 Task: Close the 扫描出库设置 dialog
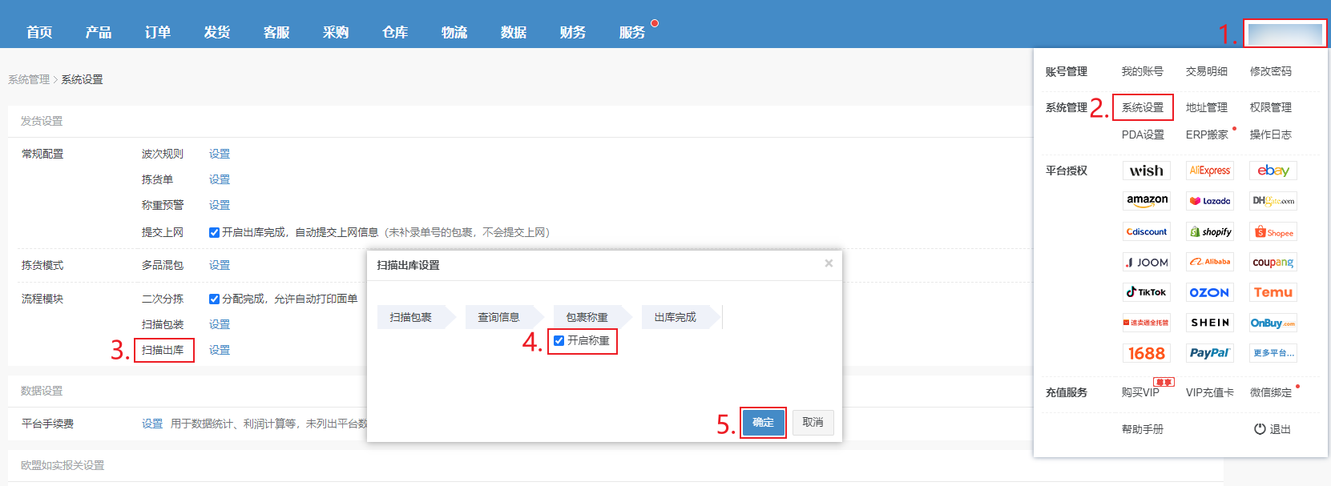(x=829, y=263)
